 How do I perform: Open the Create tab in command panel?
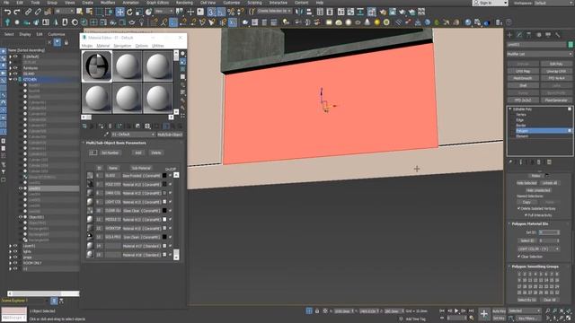tap(509, 35)
